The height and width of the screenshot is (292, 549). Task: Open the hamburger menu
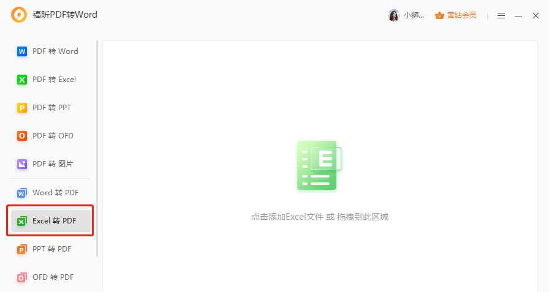501,16
